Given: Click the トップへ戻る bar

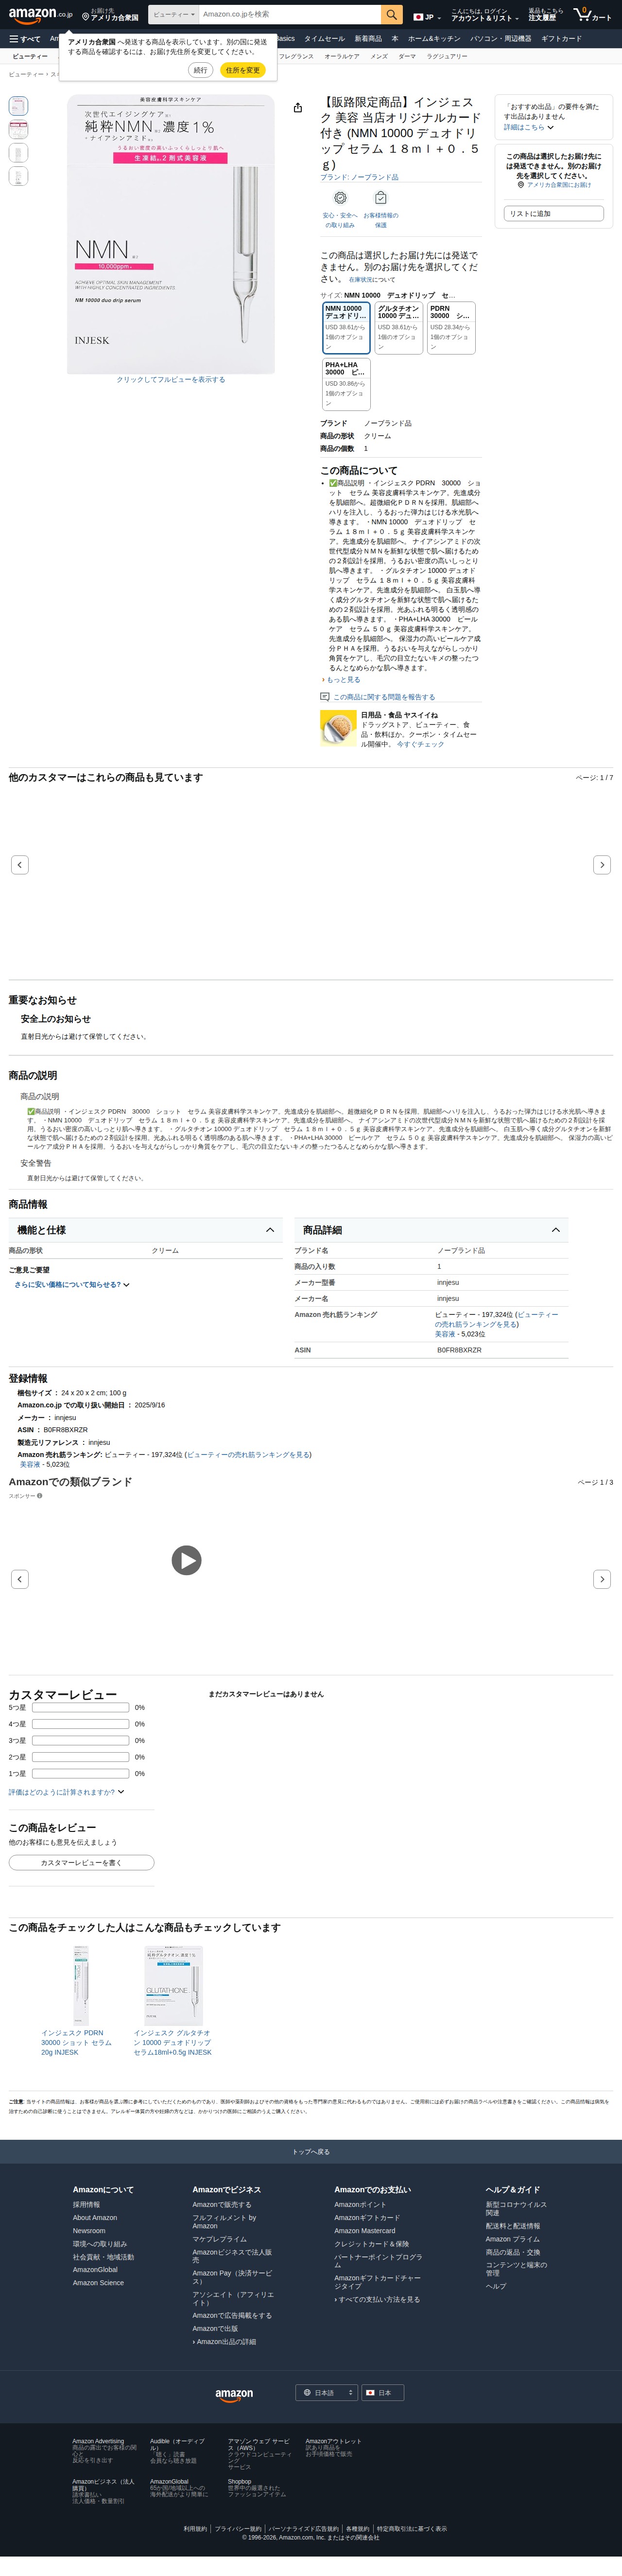Looking at the screenshot, I should [x=311, y=2152].
